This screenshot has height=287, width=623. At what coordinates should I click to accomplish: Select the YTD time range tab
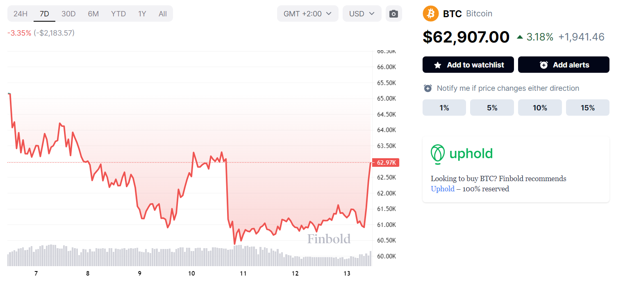pyautogui.click(x=118, y=14)
